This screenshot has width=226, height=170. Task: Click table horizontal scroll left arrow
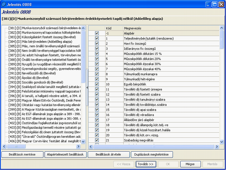91,147
